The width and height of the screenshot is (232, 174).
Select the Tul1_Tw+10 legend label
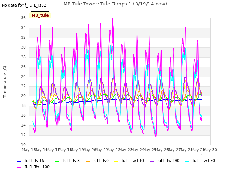coord(133,161)
